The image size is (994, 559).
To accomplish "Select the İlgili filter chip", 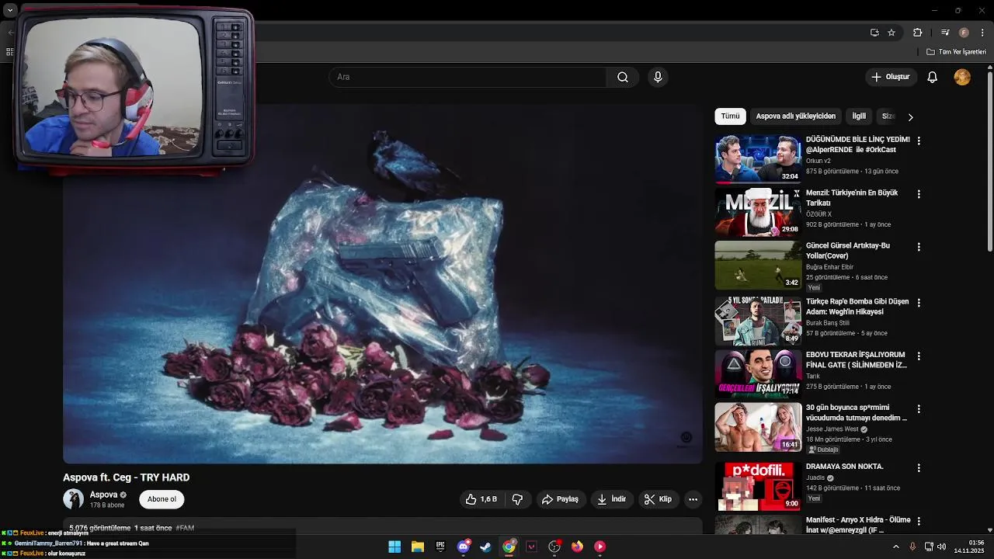I will click(859, 116).
